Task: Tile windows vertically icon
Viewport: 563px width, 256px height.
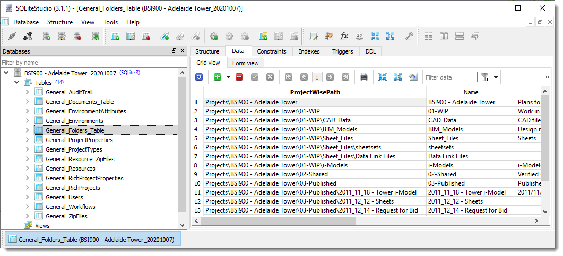Action: (x=459, y=36)
